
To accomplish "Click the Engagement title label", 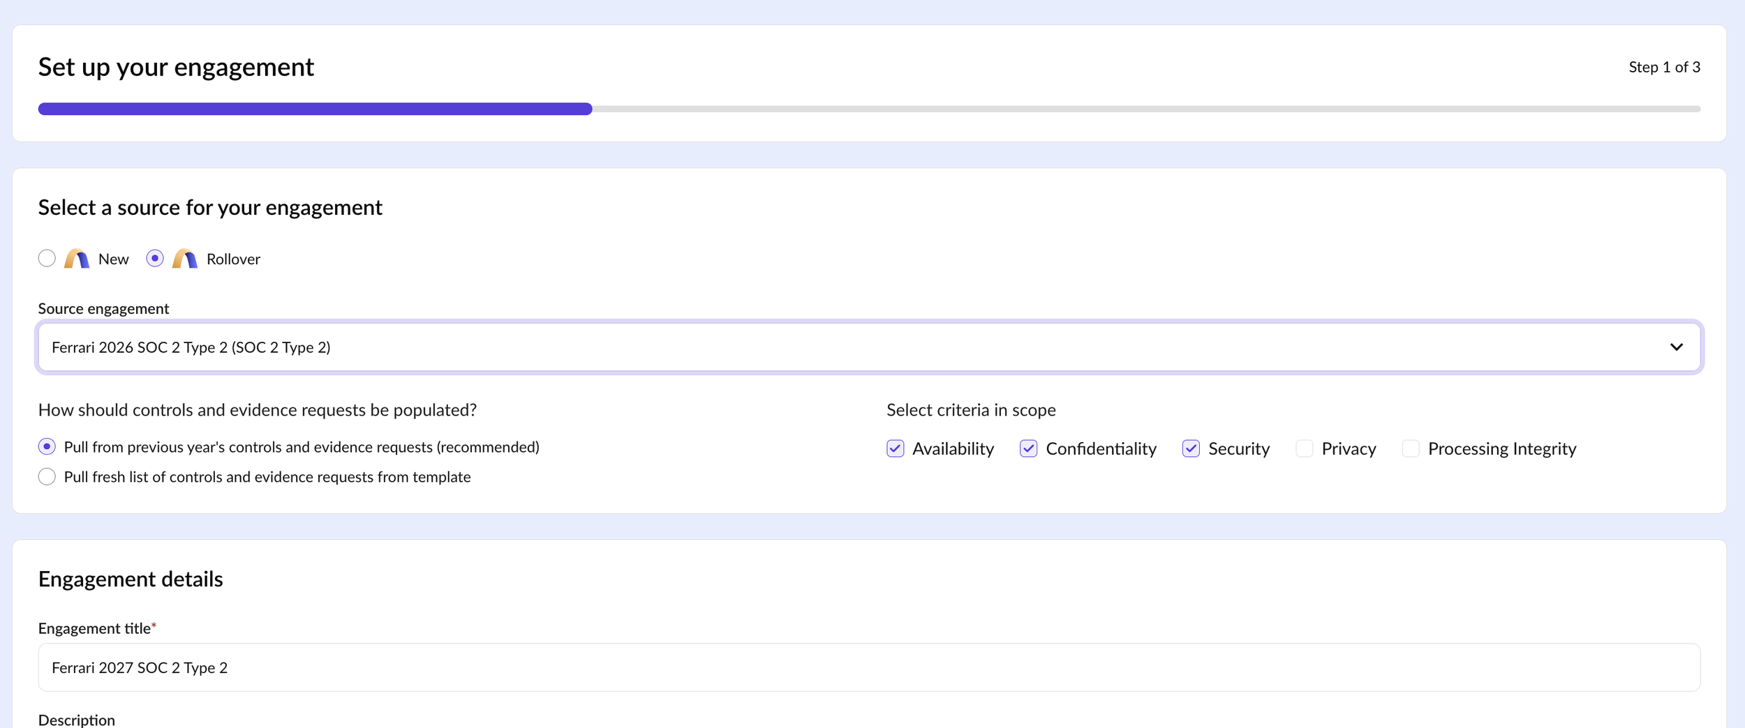I will pos(97,628).
